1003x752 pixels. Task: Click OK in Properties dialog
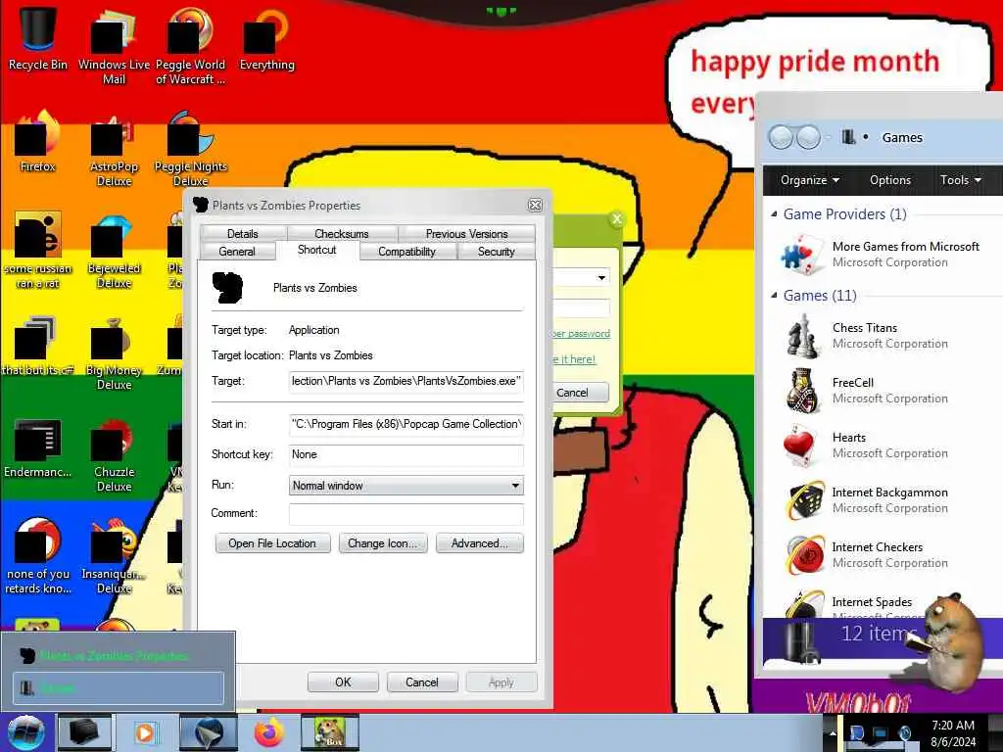(343, 682)
